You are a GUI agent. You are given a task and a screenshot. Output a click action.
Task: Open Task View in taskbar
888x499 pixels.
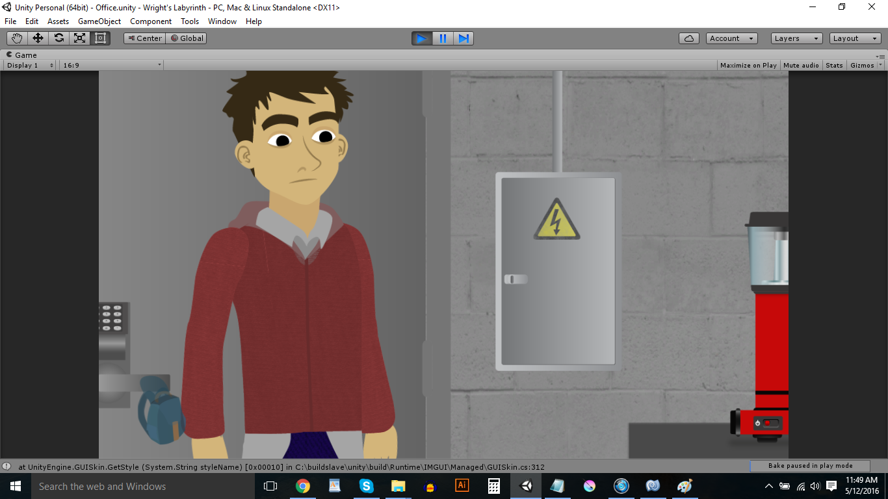tap(270, 486)
